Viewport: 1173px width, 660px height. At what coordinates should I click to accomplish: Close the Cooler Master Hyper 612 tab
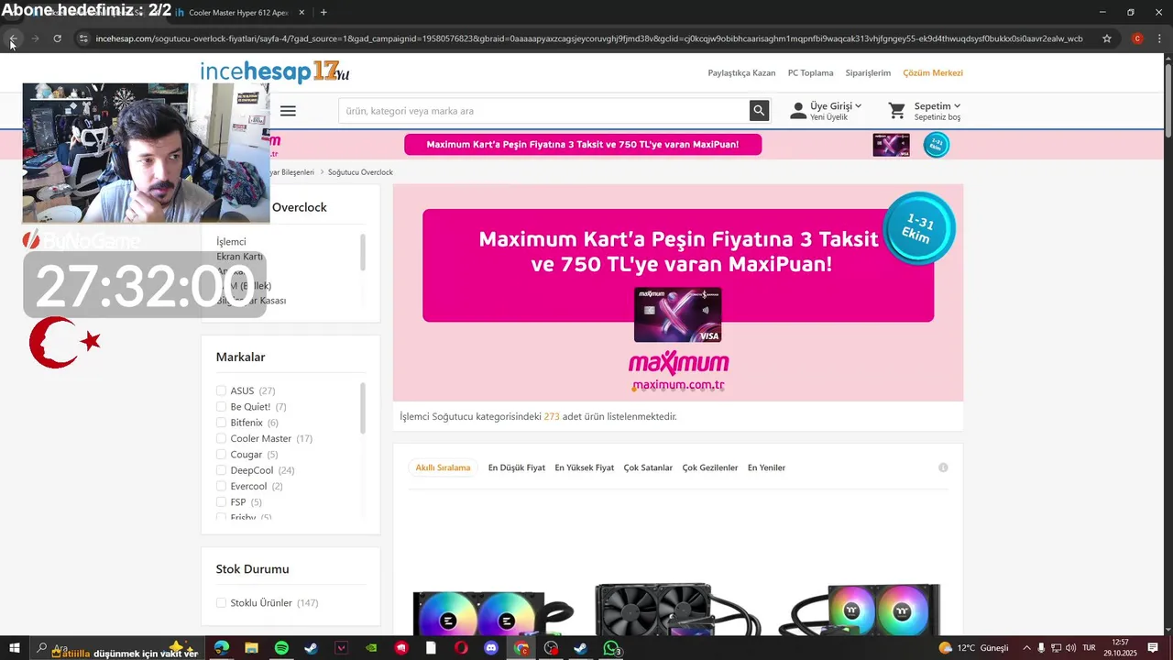(x=302, y=12)
